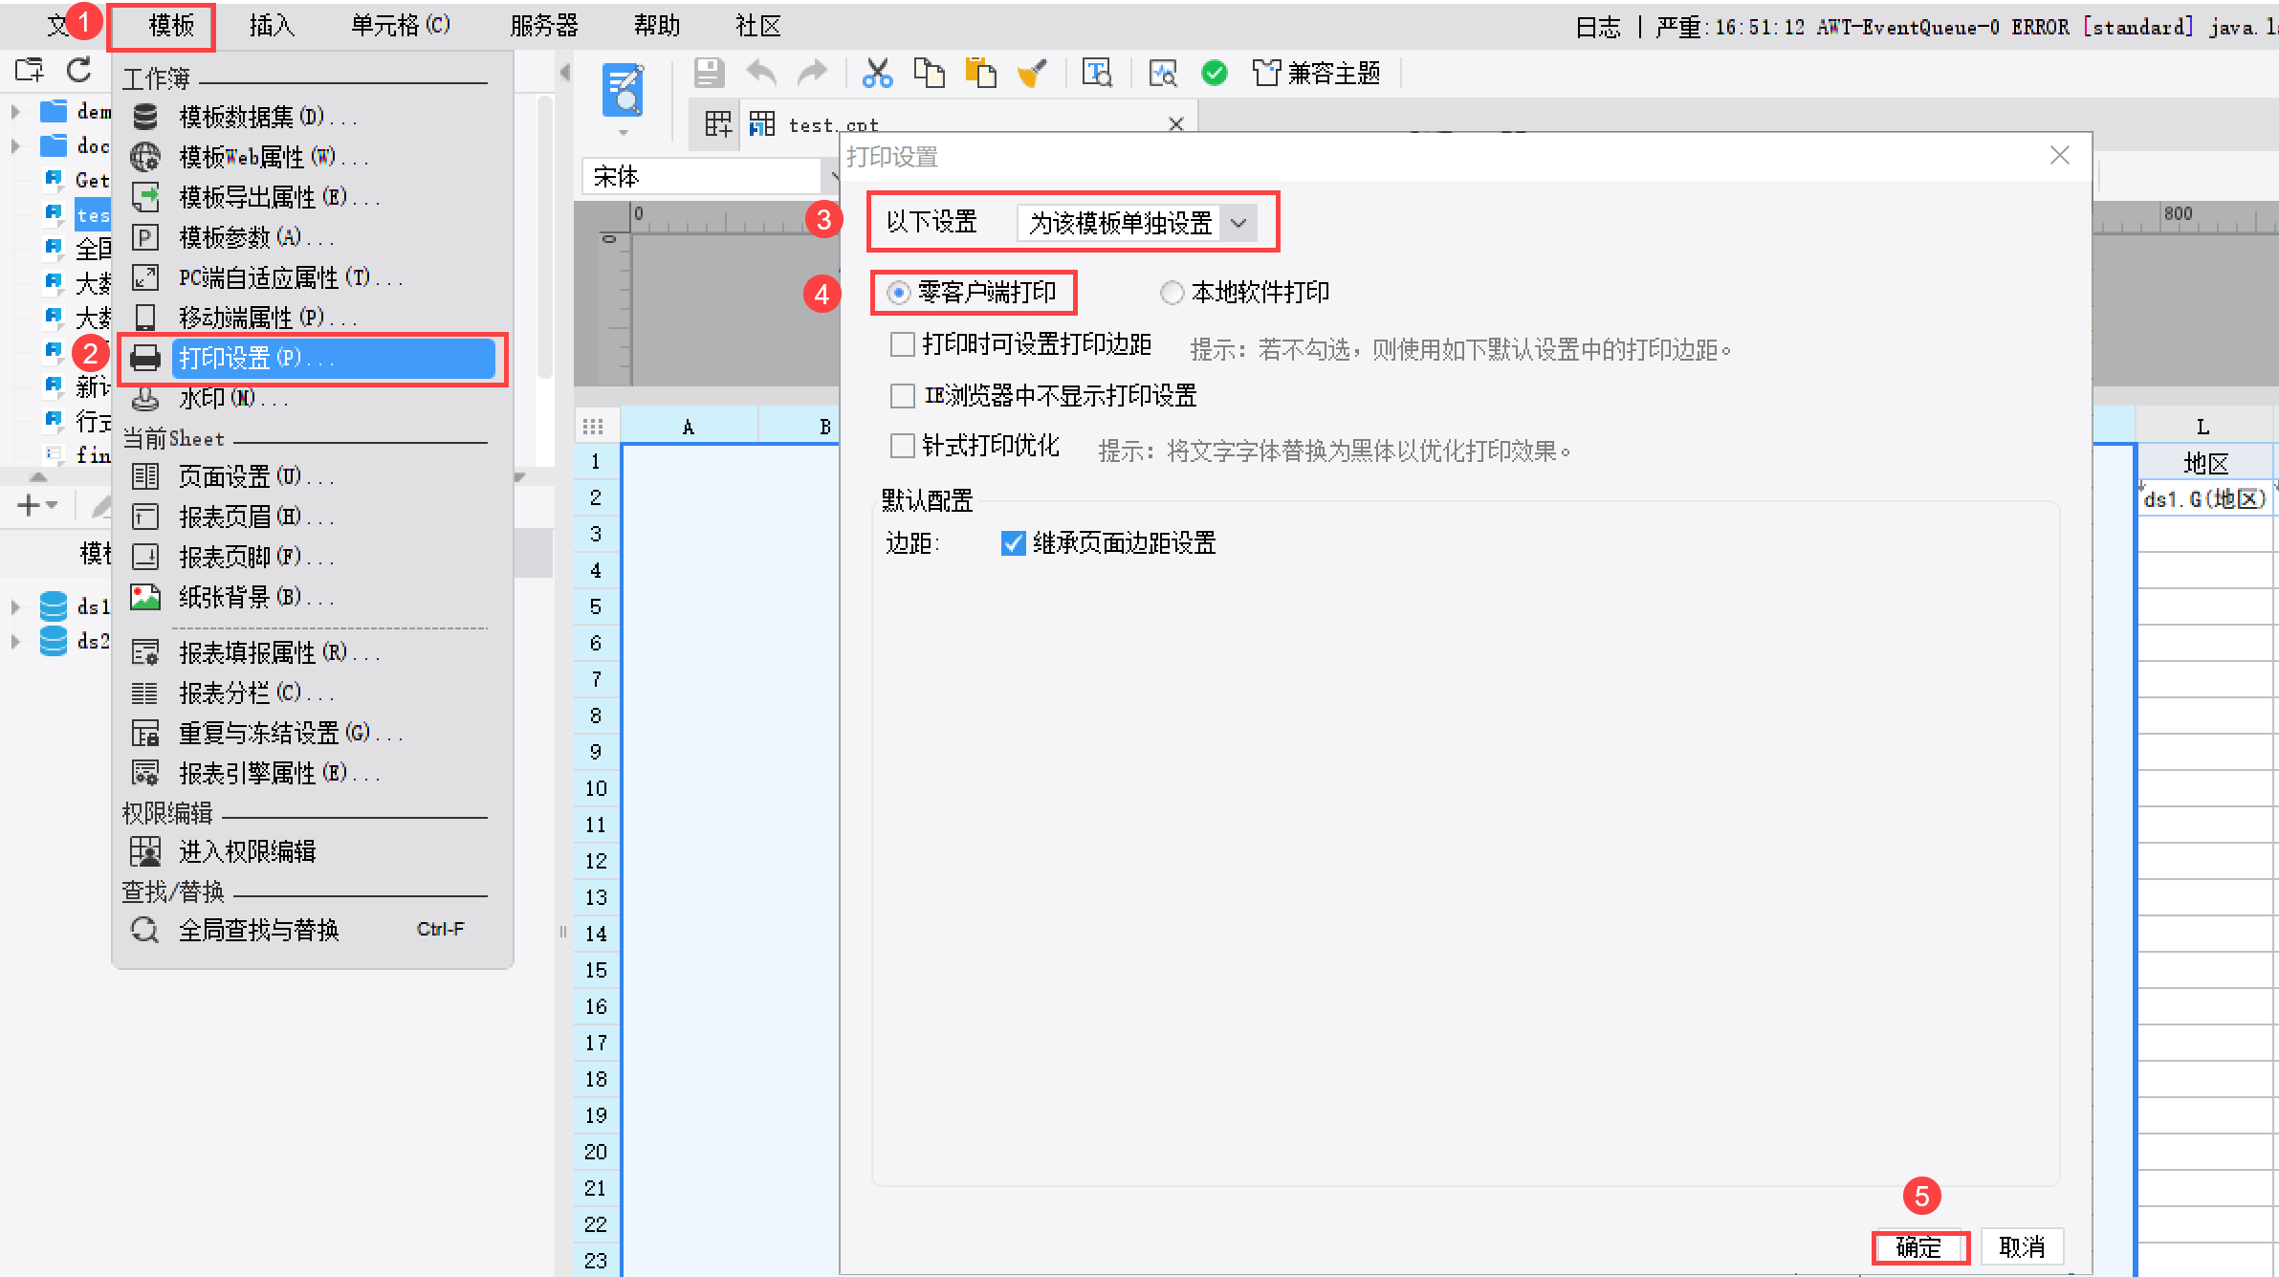Click the cut scissors icon in toolbar
2279x1277 pixels.
(876, 73)
